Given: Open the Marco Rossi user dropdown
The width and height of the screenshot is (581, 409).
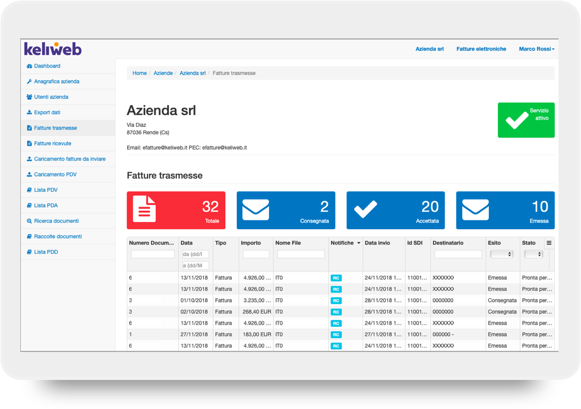Looking at the screenshot, I should point(536,49).
